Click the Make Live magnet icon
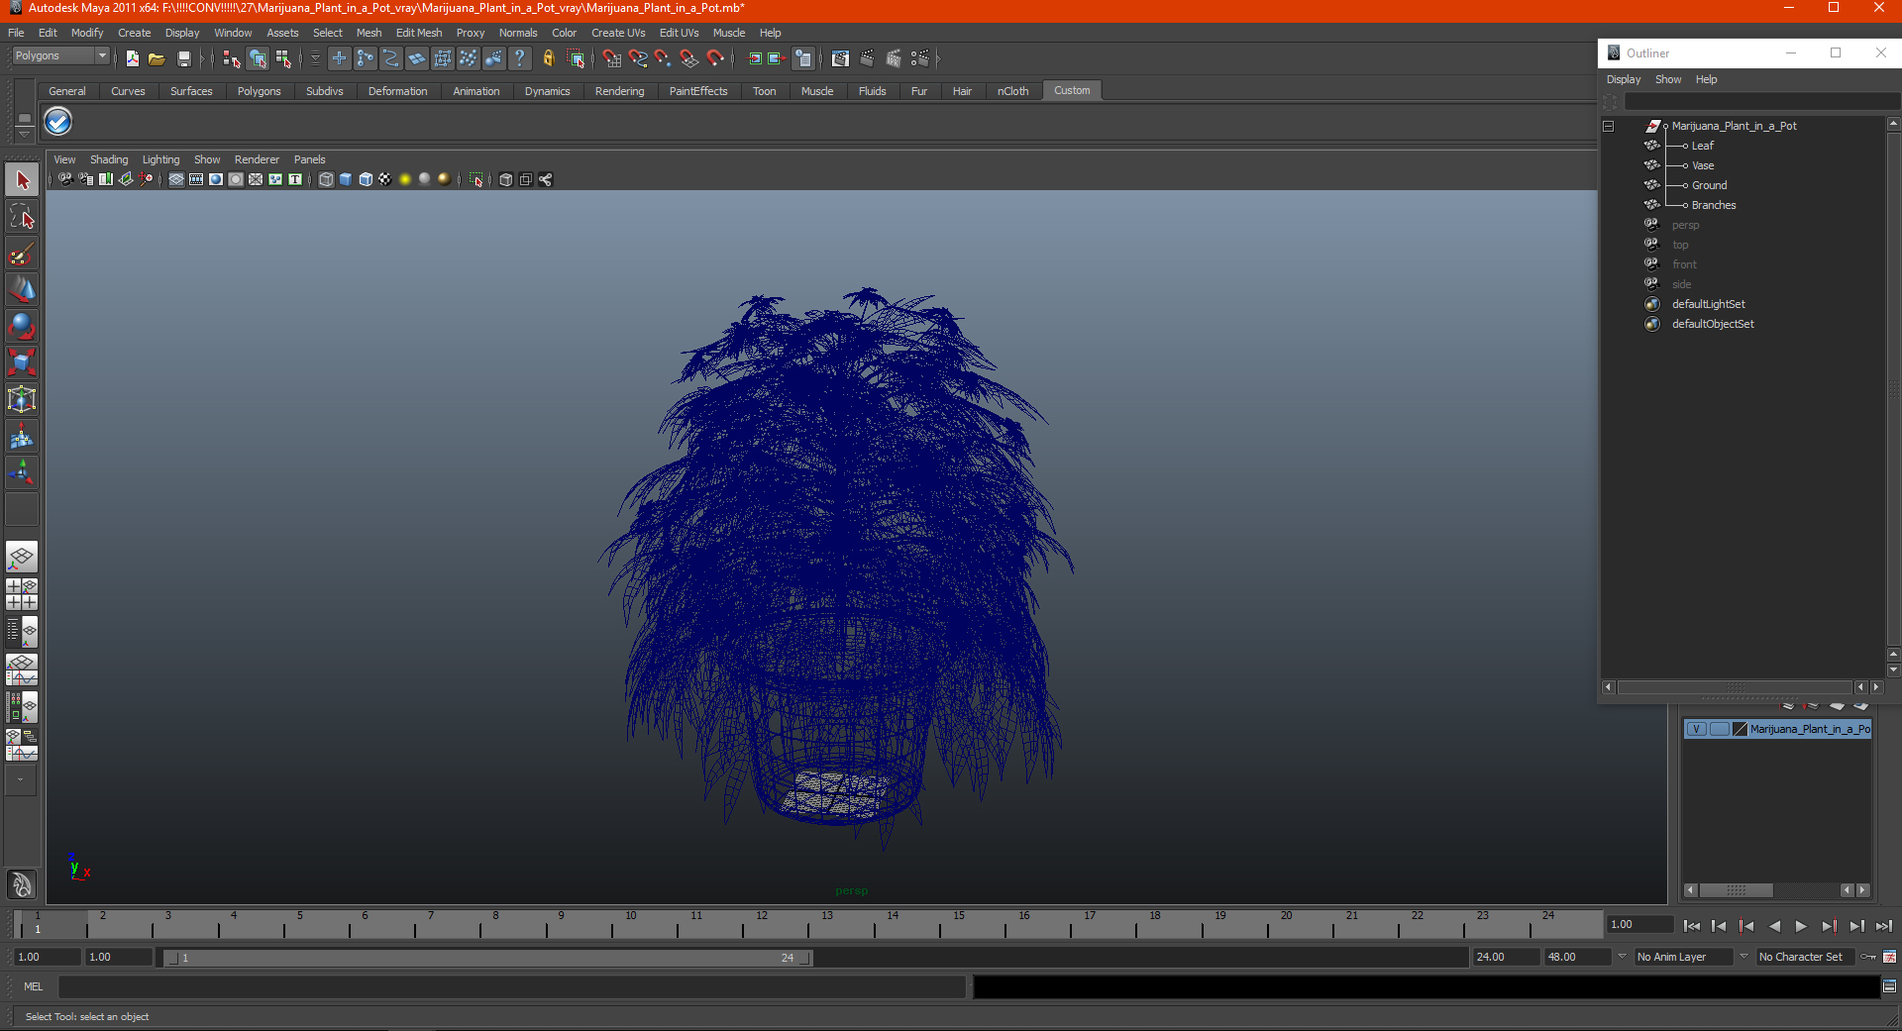Image resolution: width=1902 pixels, height=1031 pixels. point(715,59)
